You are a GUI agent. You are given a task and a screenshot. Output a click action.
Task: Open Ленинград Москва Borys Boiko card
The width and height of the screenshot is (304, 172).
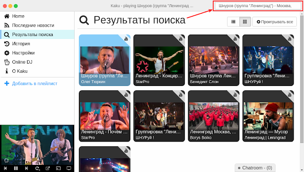[214, 116]
